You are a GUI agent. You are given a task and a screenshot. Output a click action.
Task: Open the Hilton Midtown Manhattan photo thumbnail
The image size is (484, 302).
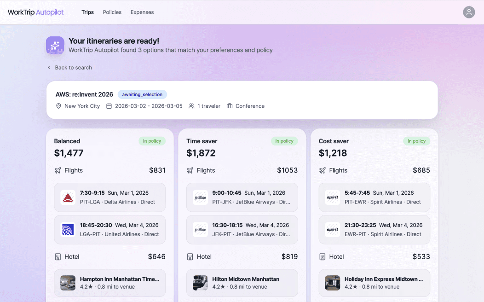click(x=200, y=283)
